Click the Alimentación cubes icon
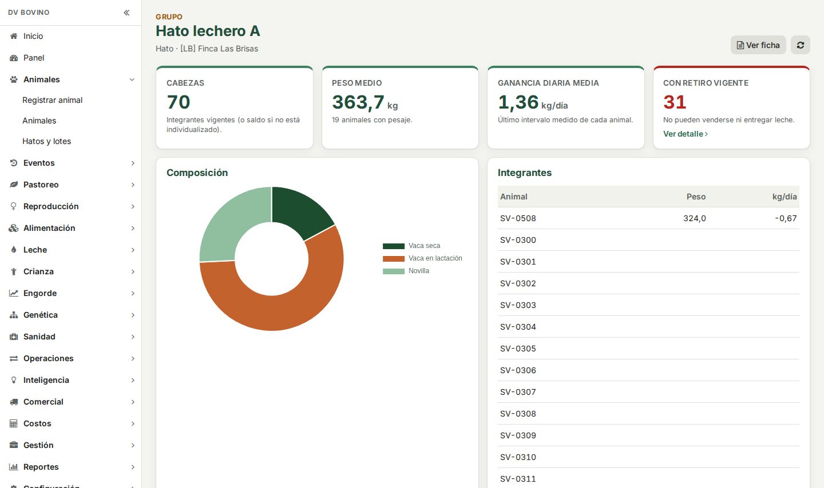The image size is (824, 488). [x=14, y=228]
